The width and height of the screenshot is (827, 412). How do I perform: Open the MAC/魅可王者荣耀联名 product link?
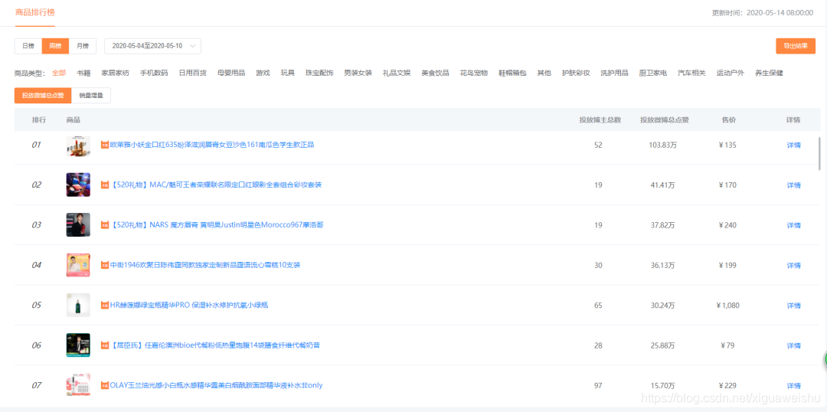(x=216, y=185)
